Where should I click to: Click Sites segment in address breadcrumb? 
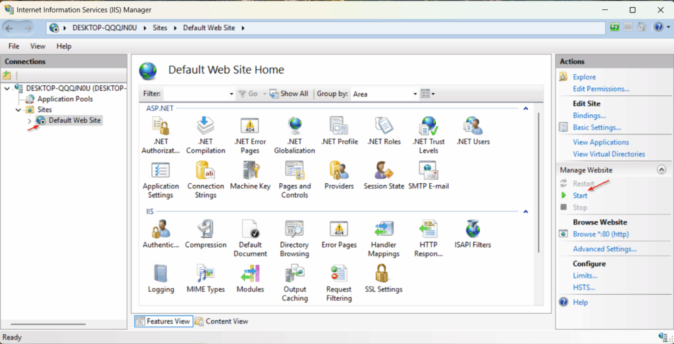[x=160, y=28]
